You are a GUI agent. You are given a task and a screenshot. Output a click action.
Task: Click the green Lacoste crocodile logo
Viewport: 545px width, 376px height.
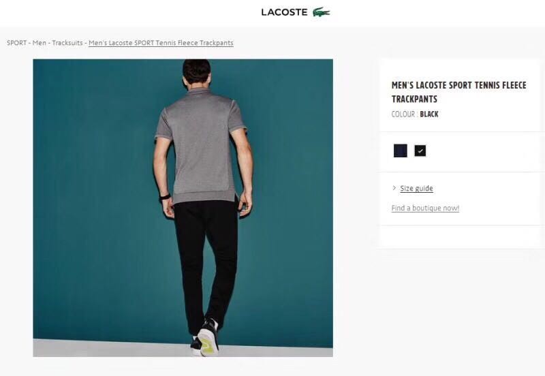(x=321, y=12)
